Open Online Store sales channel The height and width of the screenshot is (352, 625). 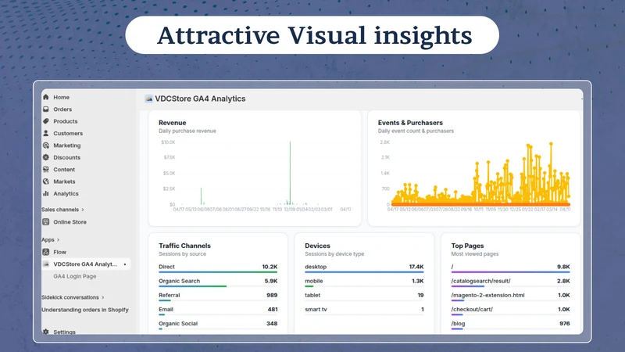pos(70,222)
